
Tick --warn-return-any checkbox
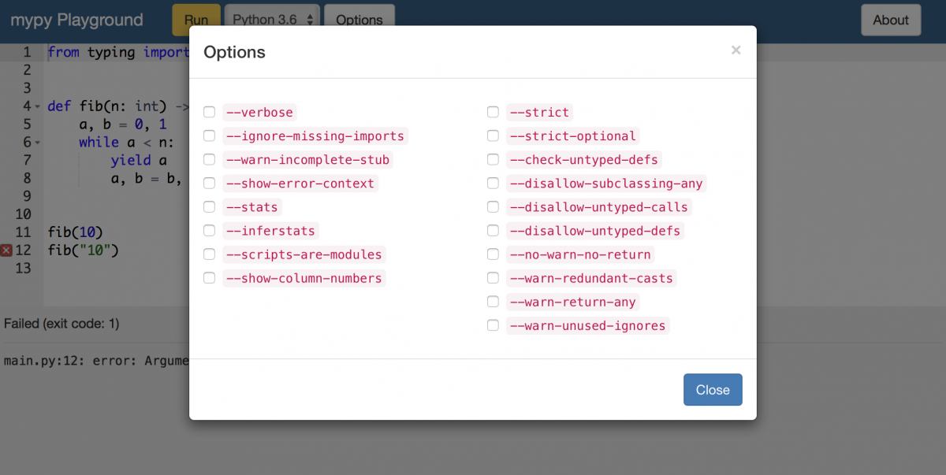[x=493, y=301]
